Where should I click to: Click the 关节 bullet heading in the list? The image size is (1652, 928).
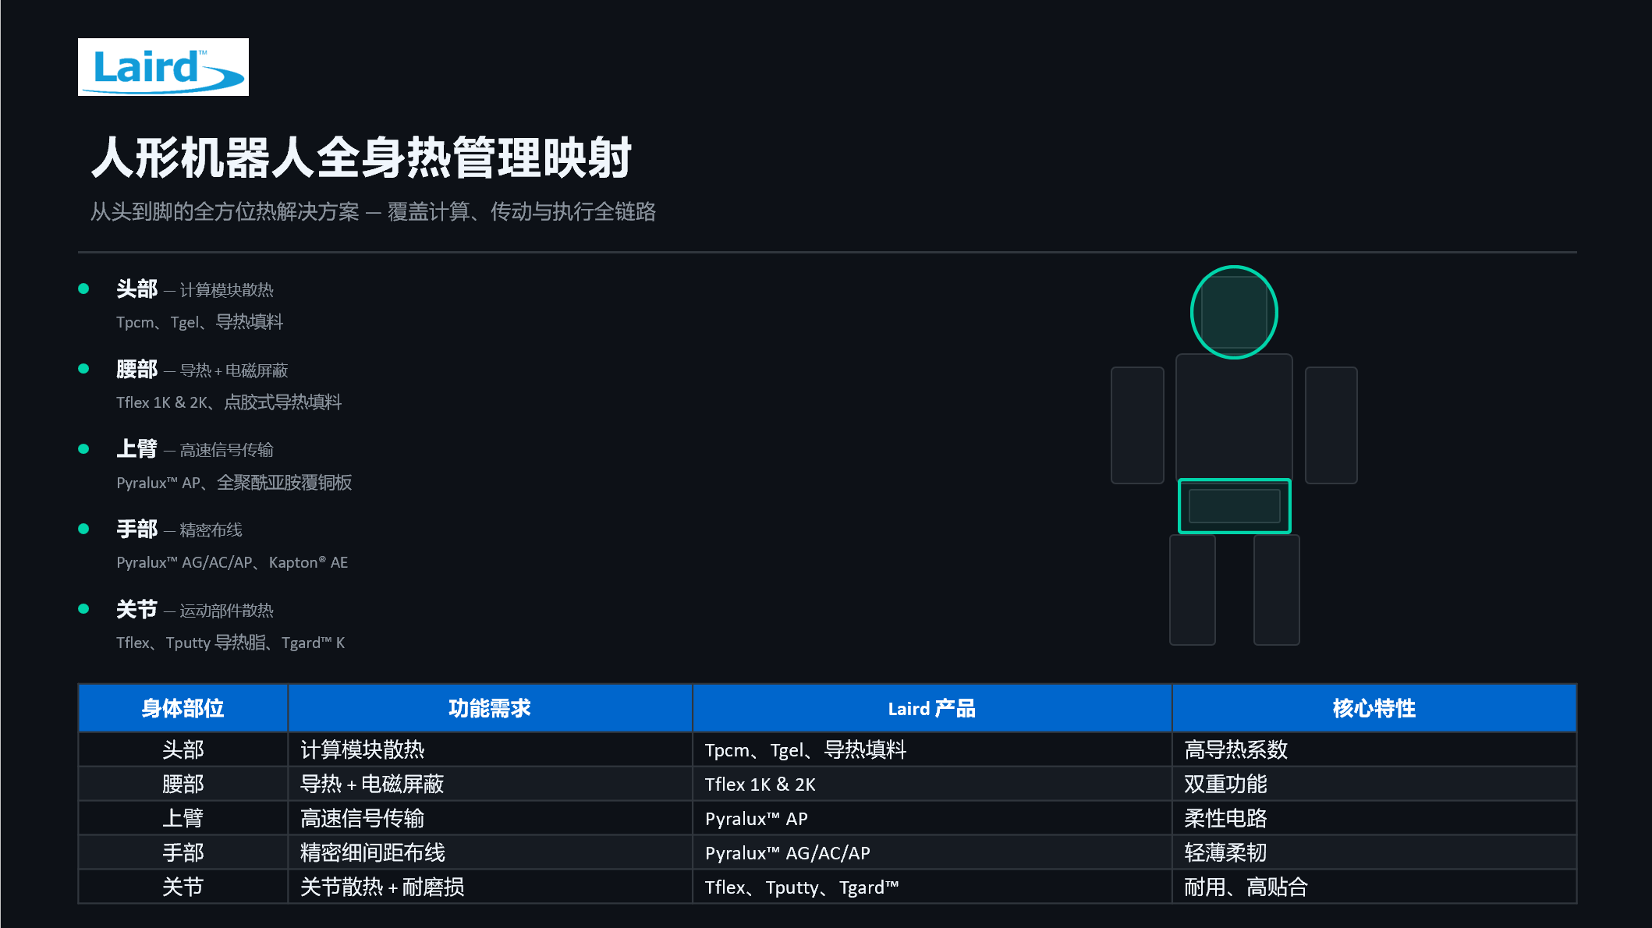click(136, 610)
